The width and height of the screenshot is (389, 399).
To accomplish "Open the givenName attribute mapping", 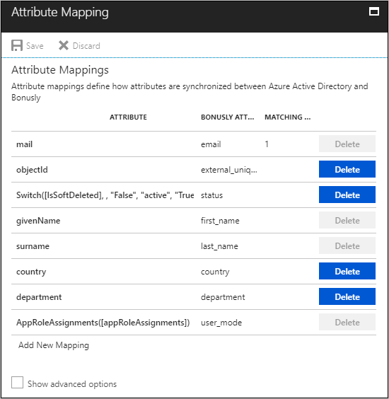I will coord(38,221).
